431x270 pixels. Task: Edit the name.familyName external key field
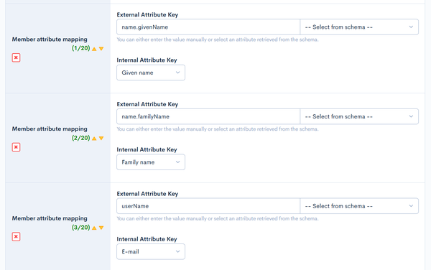208,116
